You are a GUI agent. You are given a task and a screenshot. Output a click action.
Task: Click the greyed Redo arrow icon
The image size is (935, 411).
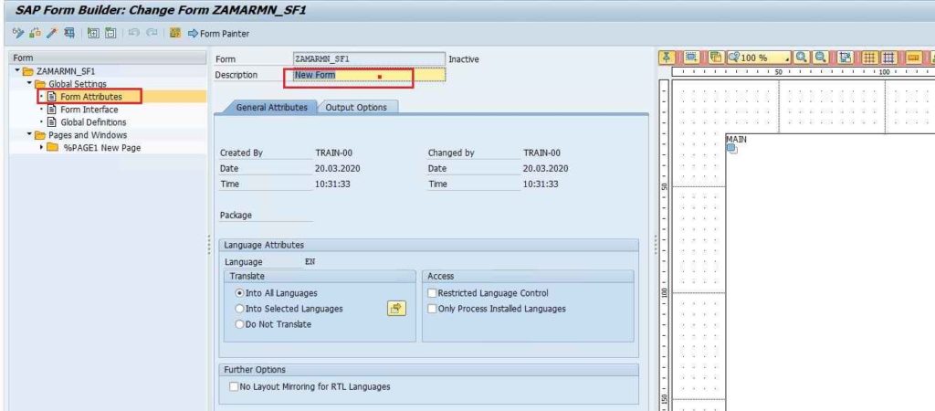152,34
